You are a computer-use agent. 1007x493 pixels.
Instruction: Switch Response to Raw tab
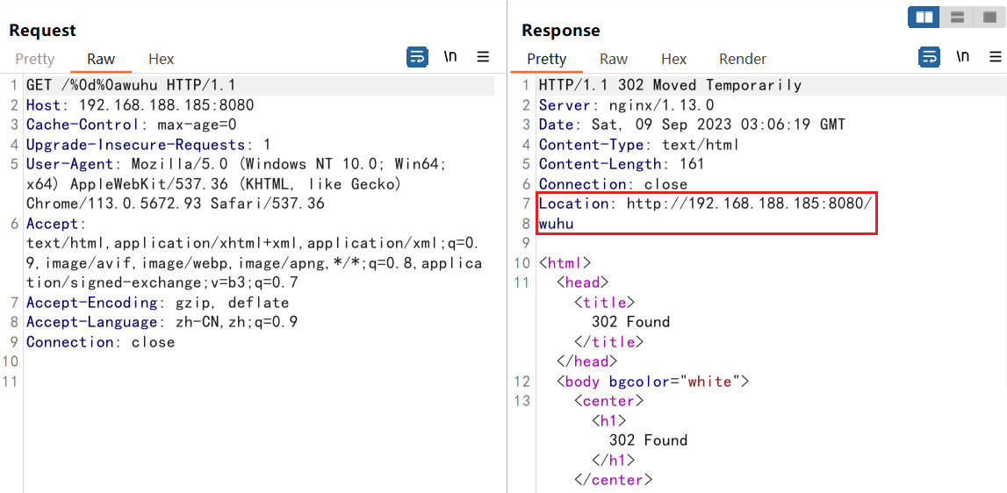614,59
